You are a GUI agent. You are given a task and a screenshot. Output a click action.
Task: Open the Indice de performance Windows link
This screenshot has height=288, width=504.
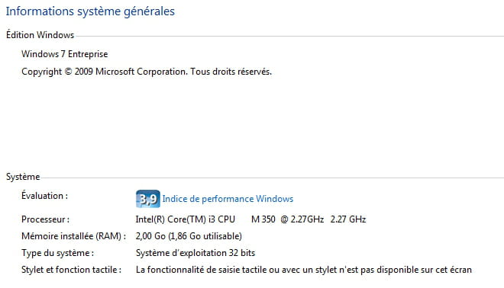point(228,199)
